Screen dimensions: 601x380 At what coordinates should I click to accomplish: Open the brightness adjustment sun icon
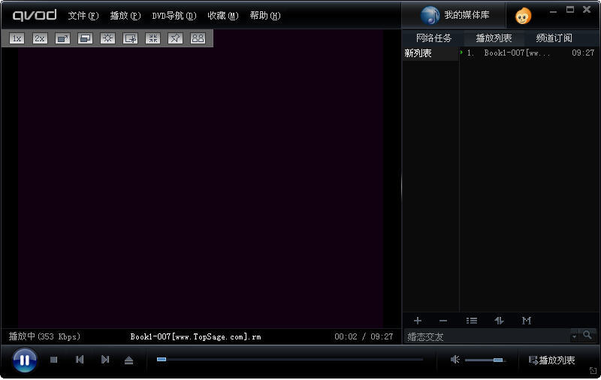107,38
